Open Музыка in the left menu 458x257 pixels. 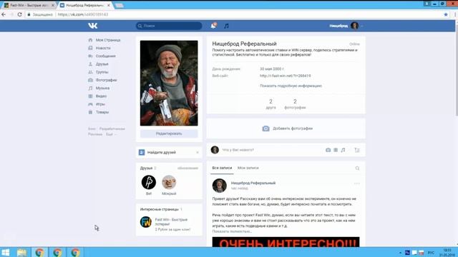pyautogui.click(x=102, y=88)
